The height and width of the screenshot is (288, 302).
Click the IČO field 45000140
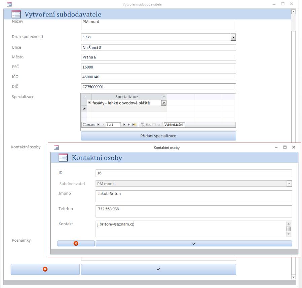point(158,77)
